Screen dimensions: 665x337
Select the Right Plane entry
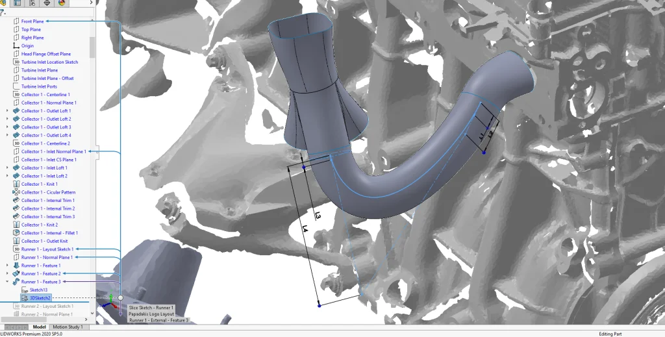pyautogui.click(x=32, y=37)
